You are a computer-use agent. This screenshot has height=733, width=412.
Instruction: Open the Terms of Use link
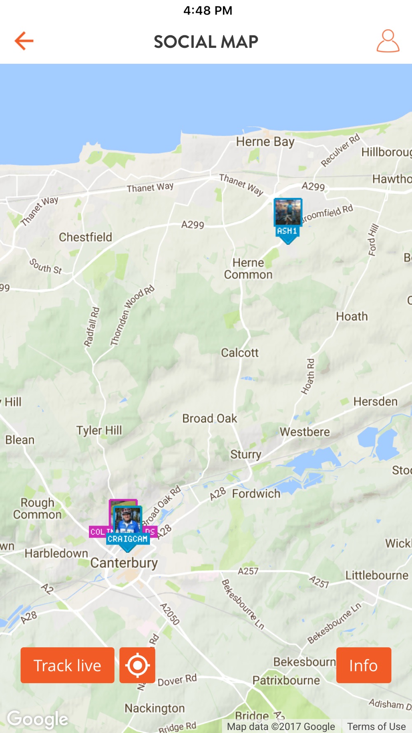click(376, 726)
